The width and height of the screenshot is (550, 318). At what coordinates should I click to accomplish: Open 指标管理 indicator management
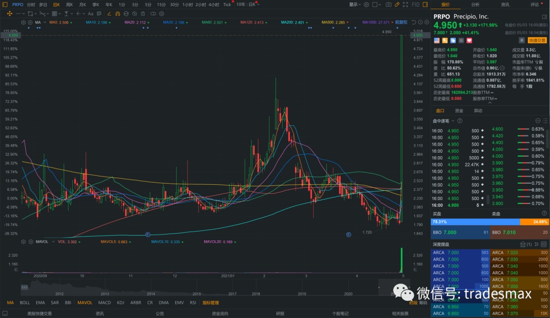click(x=210, y=303)
